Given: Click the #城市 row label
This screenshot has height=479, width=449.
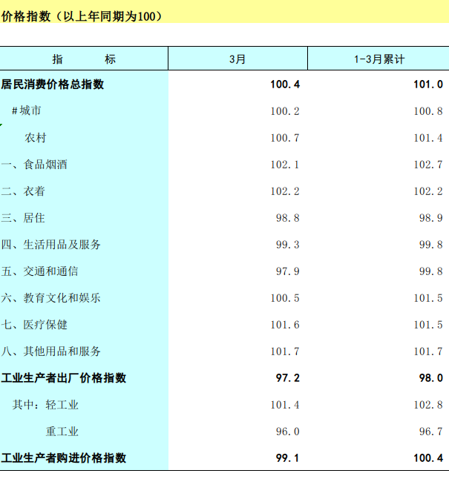Looking at the screenshot, I should pyautogui.click(x=26, y=111).
